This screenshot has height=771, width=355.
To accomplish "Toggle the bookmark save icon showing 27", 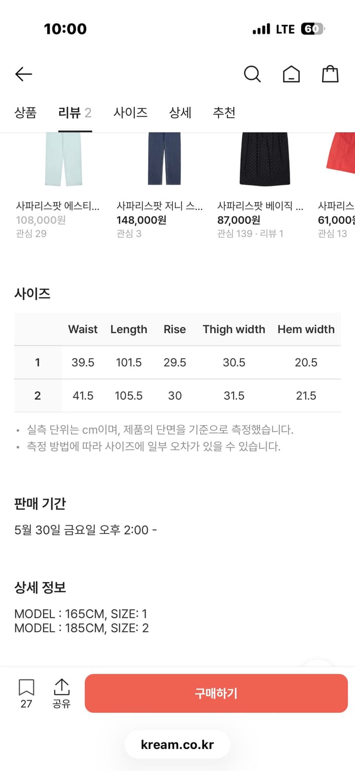I will point(26,689).
